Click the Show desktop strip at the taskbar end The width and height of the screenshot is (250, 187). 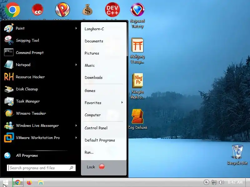pyautogui.click(x=248, y=182)
